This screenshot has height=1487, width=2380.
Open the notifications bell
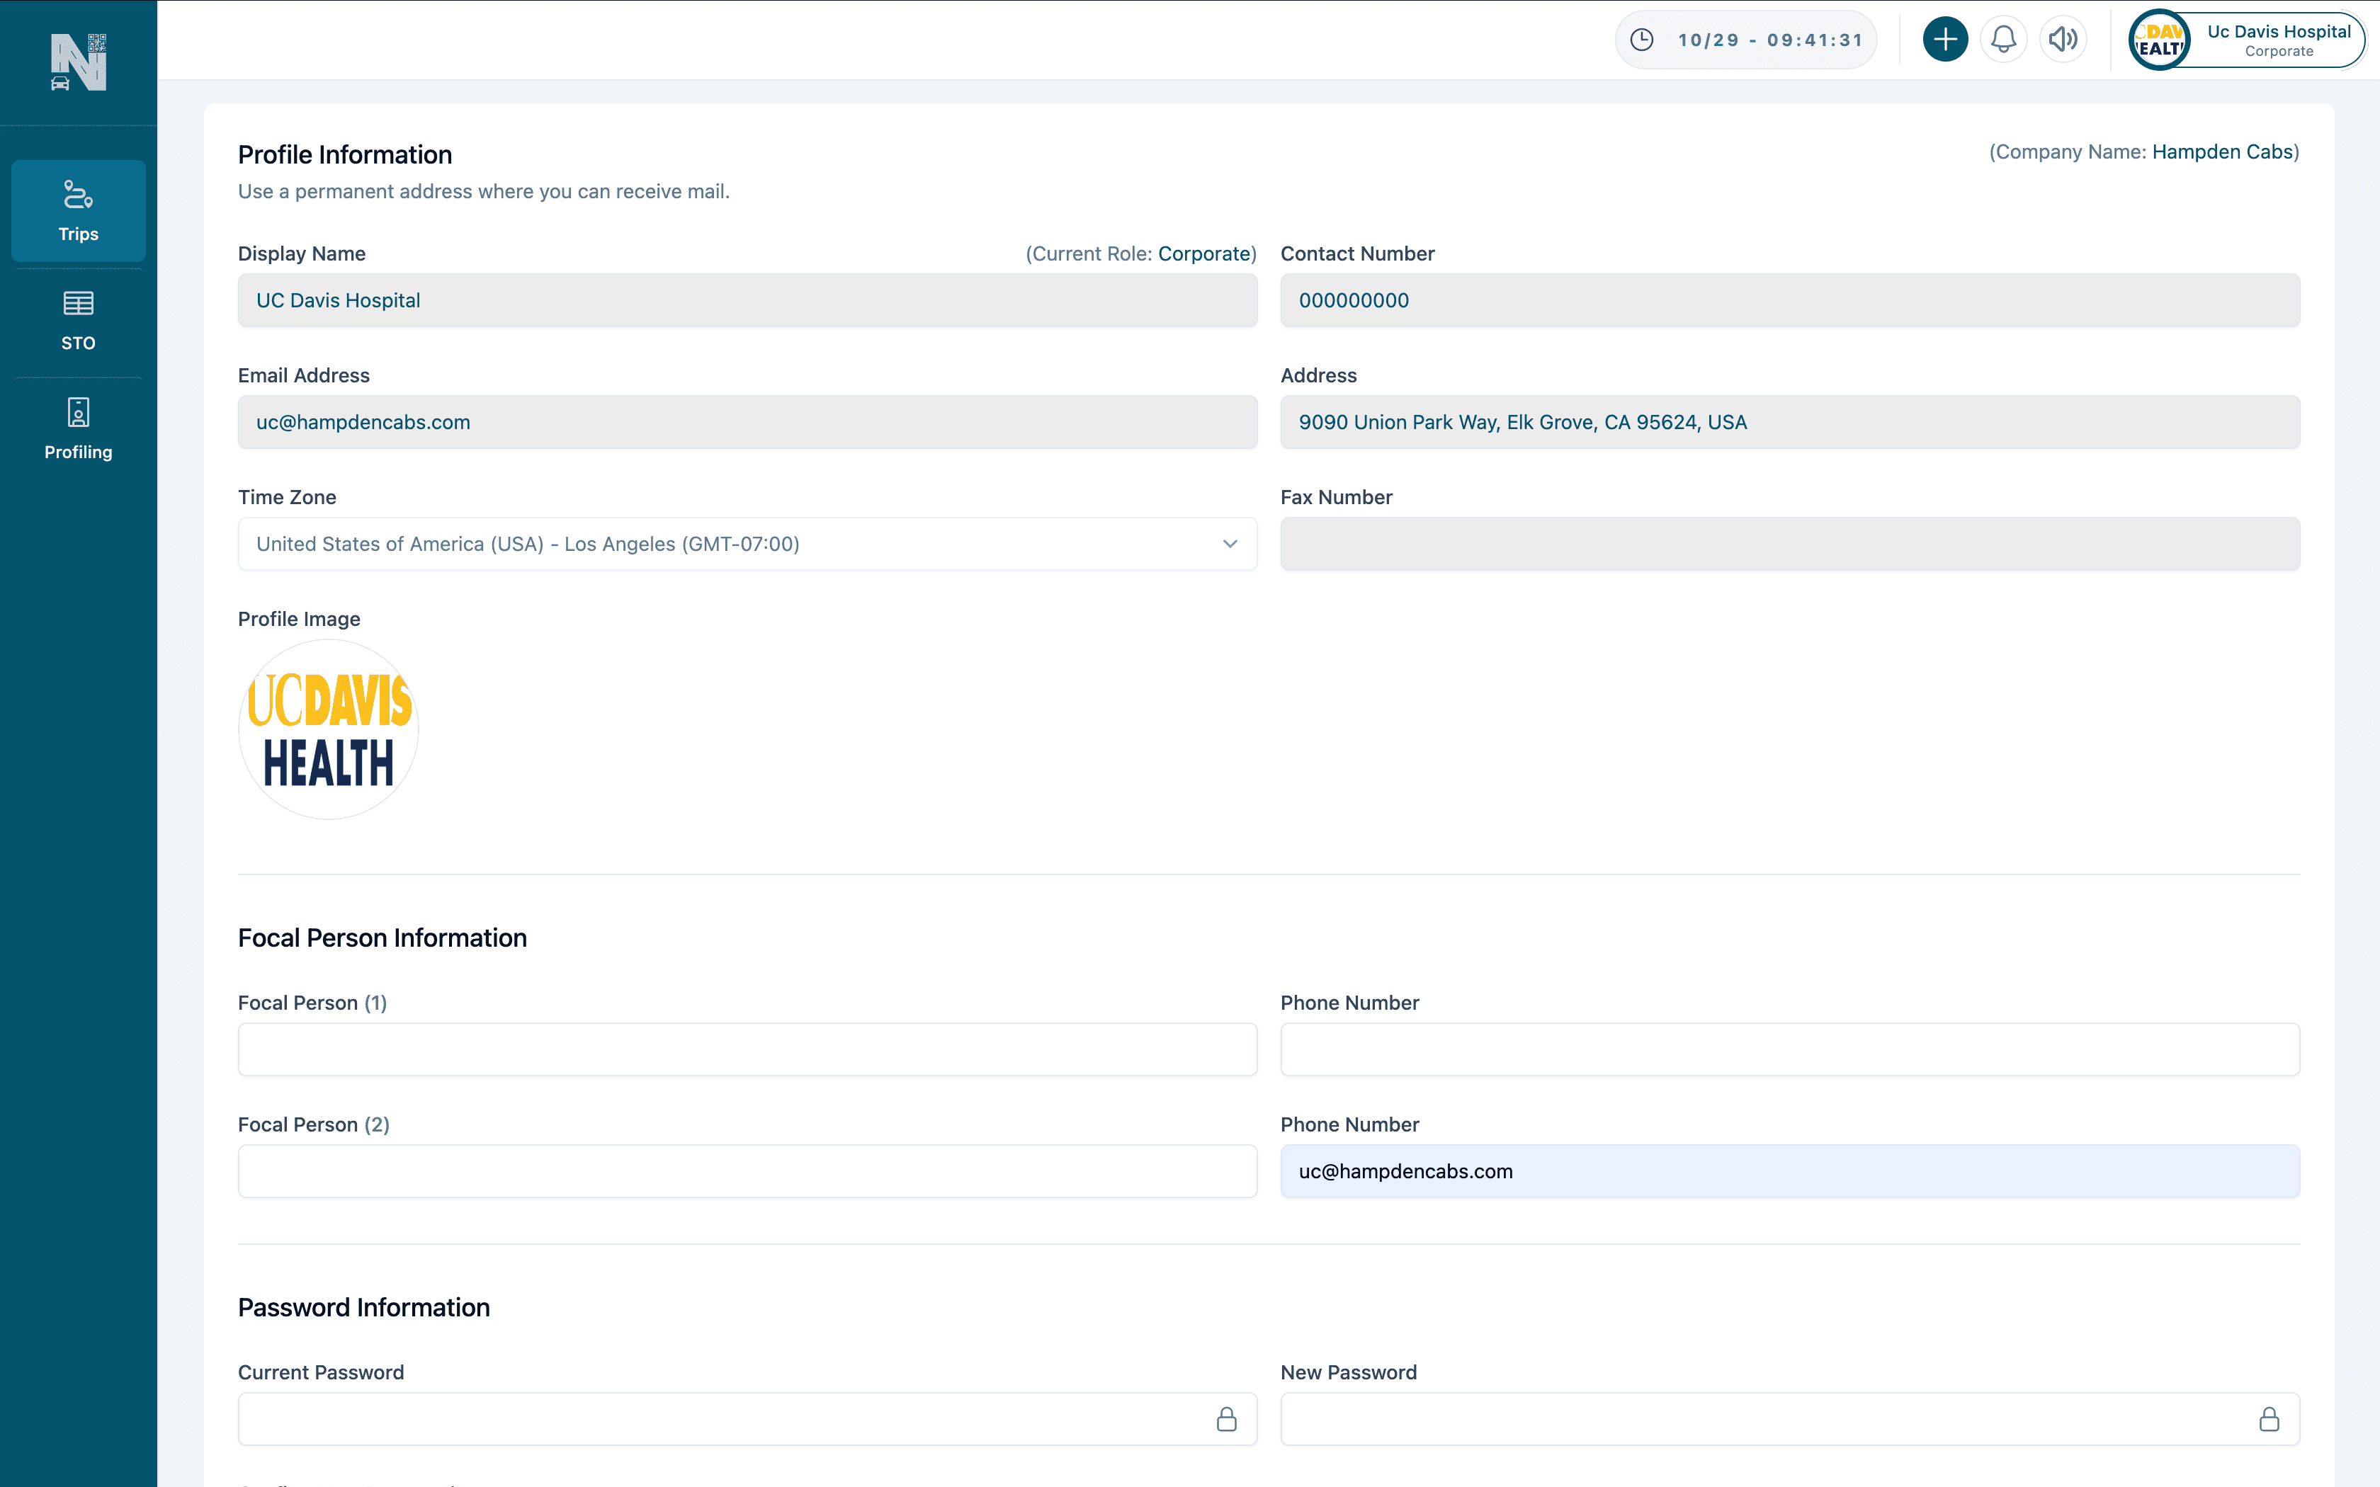tap(2003, 40)
